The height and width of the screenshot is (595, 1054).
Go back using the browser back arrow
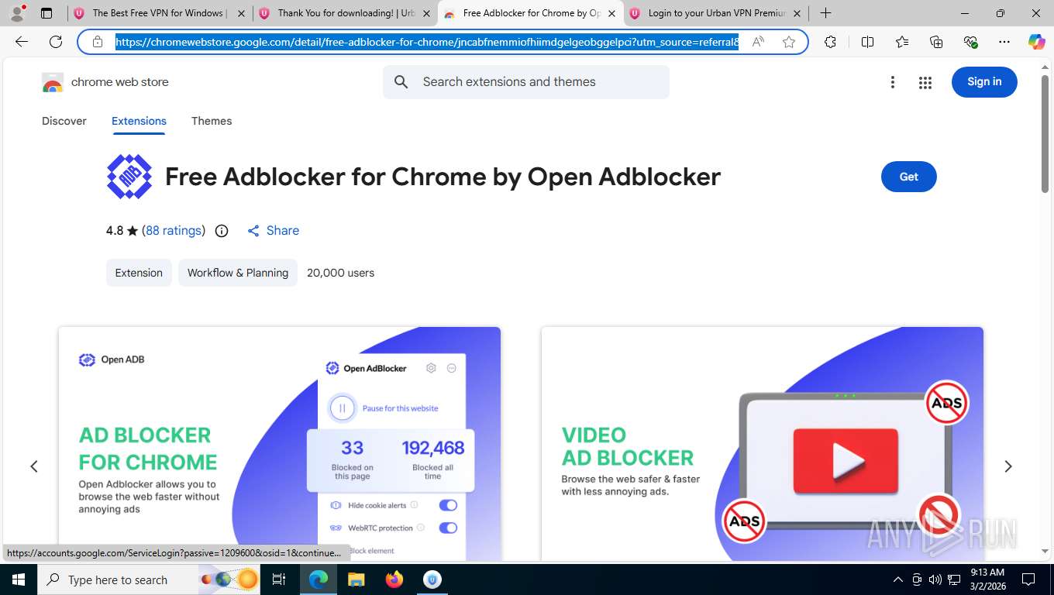[22, 42]
